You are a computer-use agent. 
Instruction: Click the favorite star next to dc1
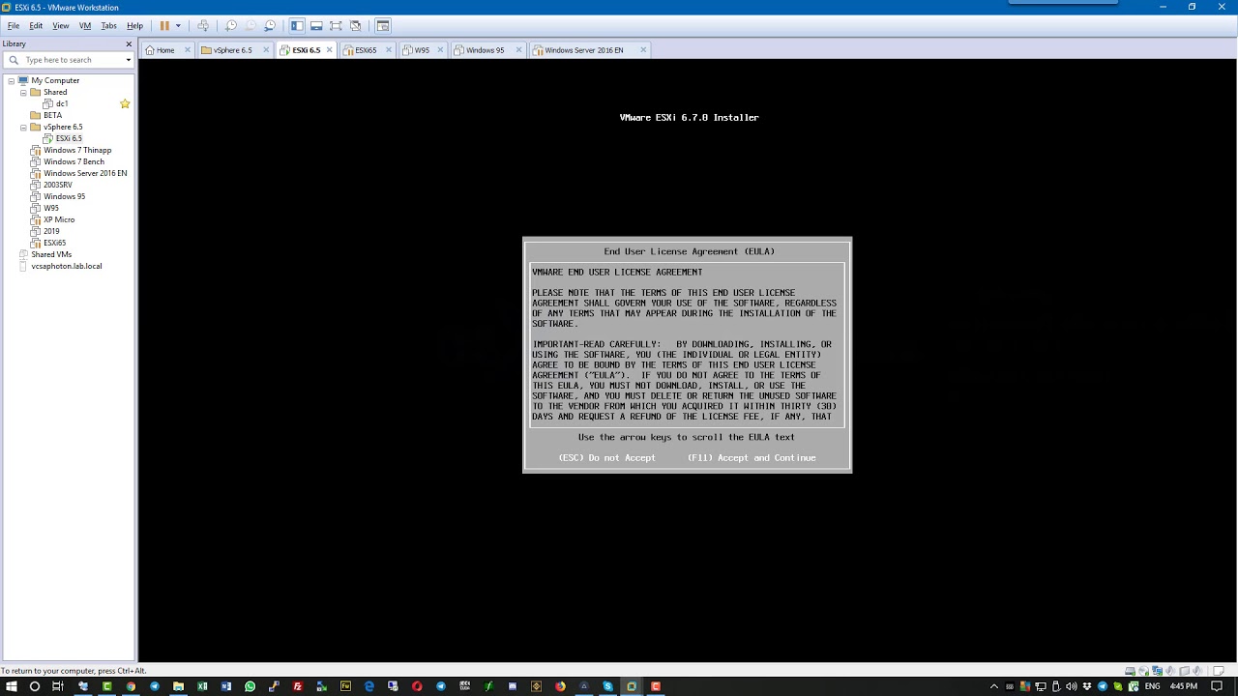[x=125, y=103]
